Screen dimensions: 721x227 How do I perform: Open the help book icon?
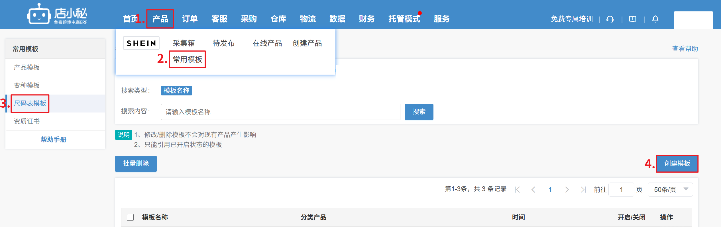coord(633,19)
